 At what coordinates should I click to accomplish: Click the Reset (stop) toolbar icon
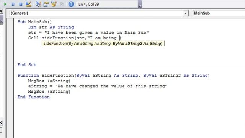pyautogui.click(x=21, y=4)
